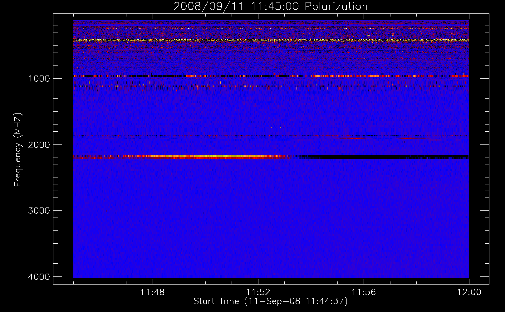This screenshot has width=505, height=312.
Task: Click the plot title "2008/09/11 11:45:00 Polarization"
Action: 271,6
